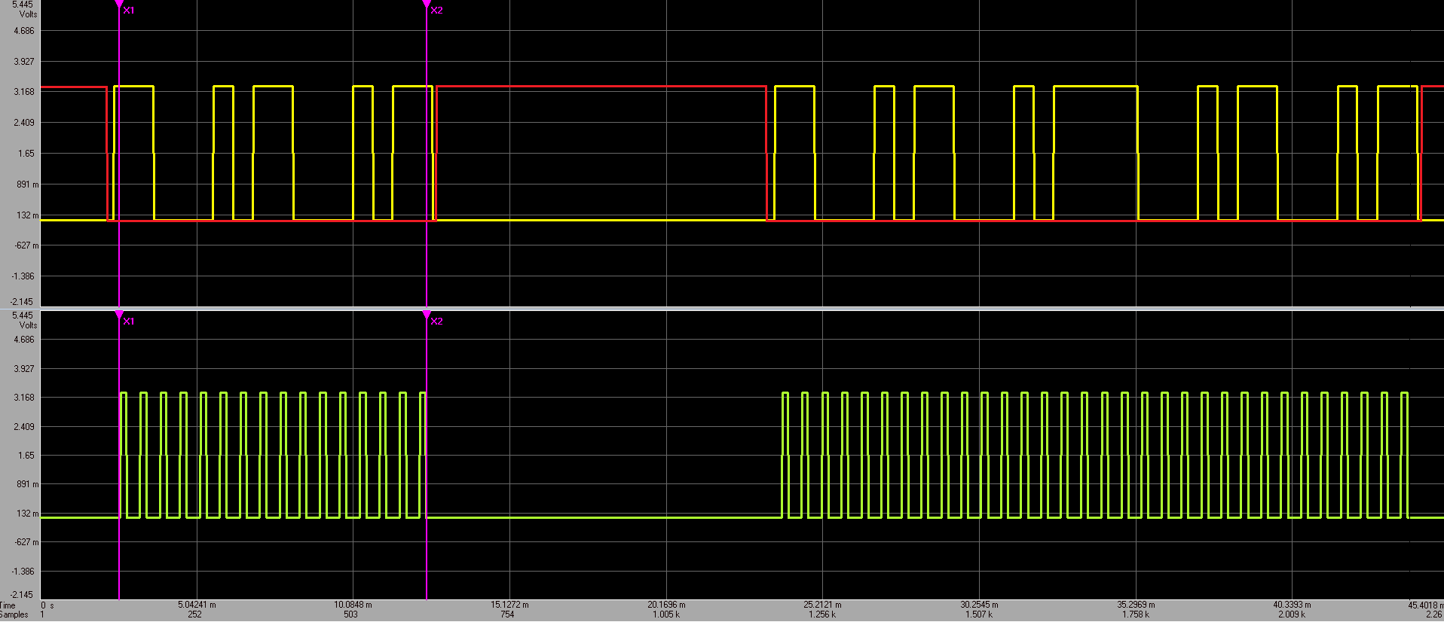Click the "252" sample count label

pos(195,614)
